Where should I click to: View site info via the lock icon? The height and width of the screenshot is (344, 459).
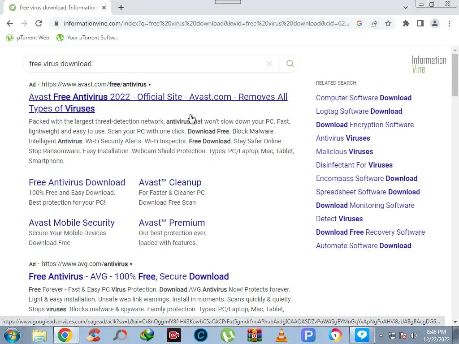tap(56, 23)
